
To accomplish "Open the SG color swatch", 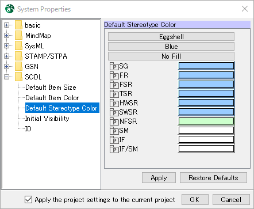I will point(206,66).
